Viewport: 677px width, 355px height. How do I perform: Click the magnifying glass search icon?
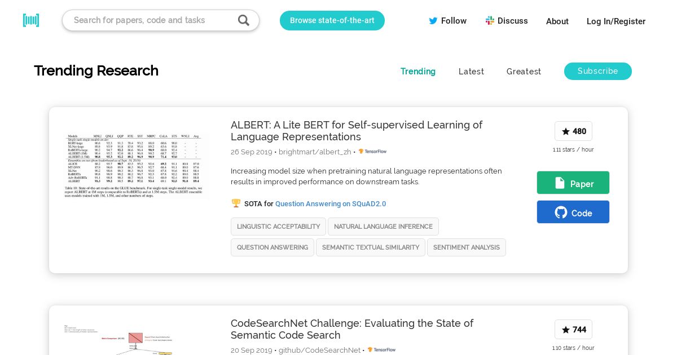(243, 20)
